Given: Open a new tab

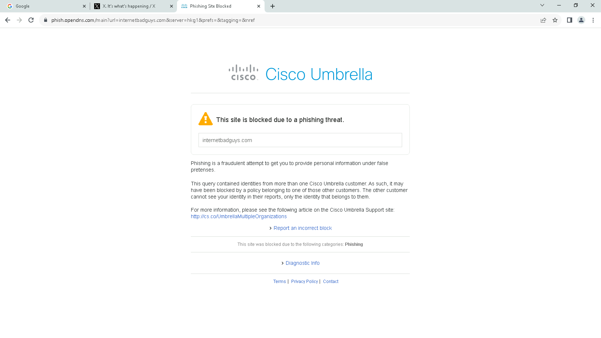Looking at the screenshot, I should 273,6.
